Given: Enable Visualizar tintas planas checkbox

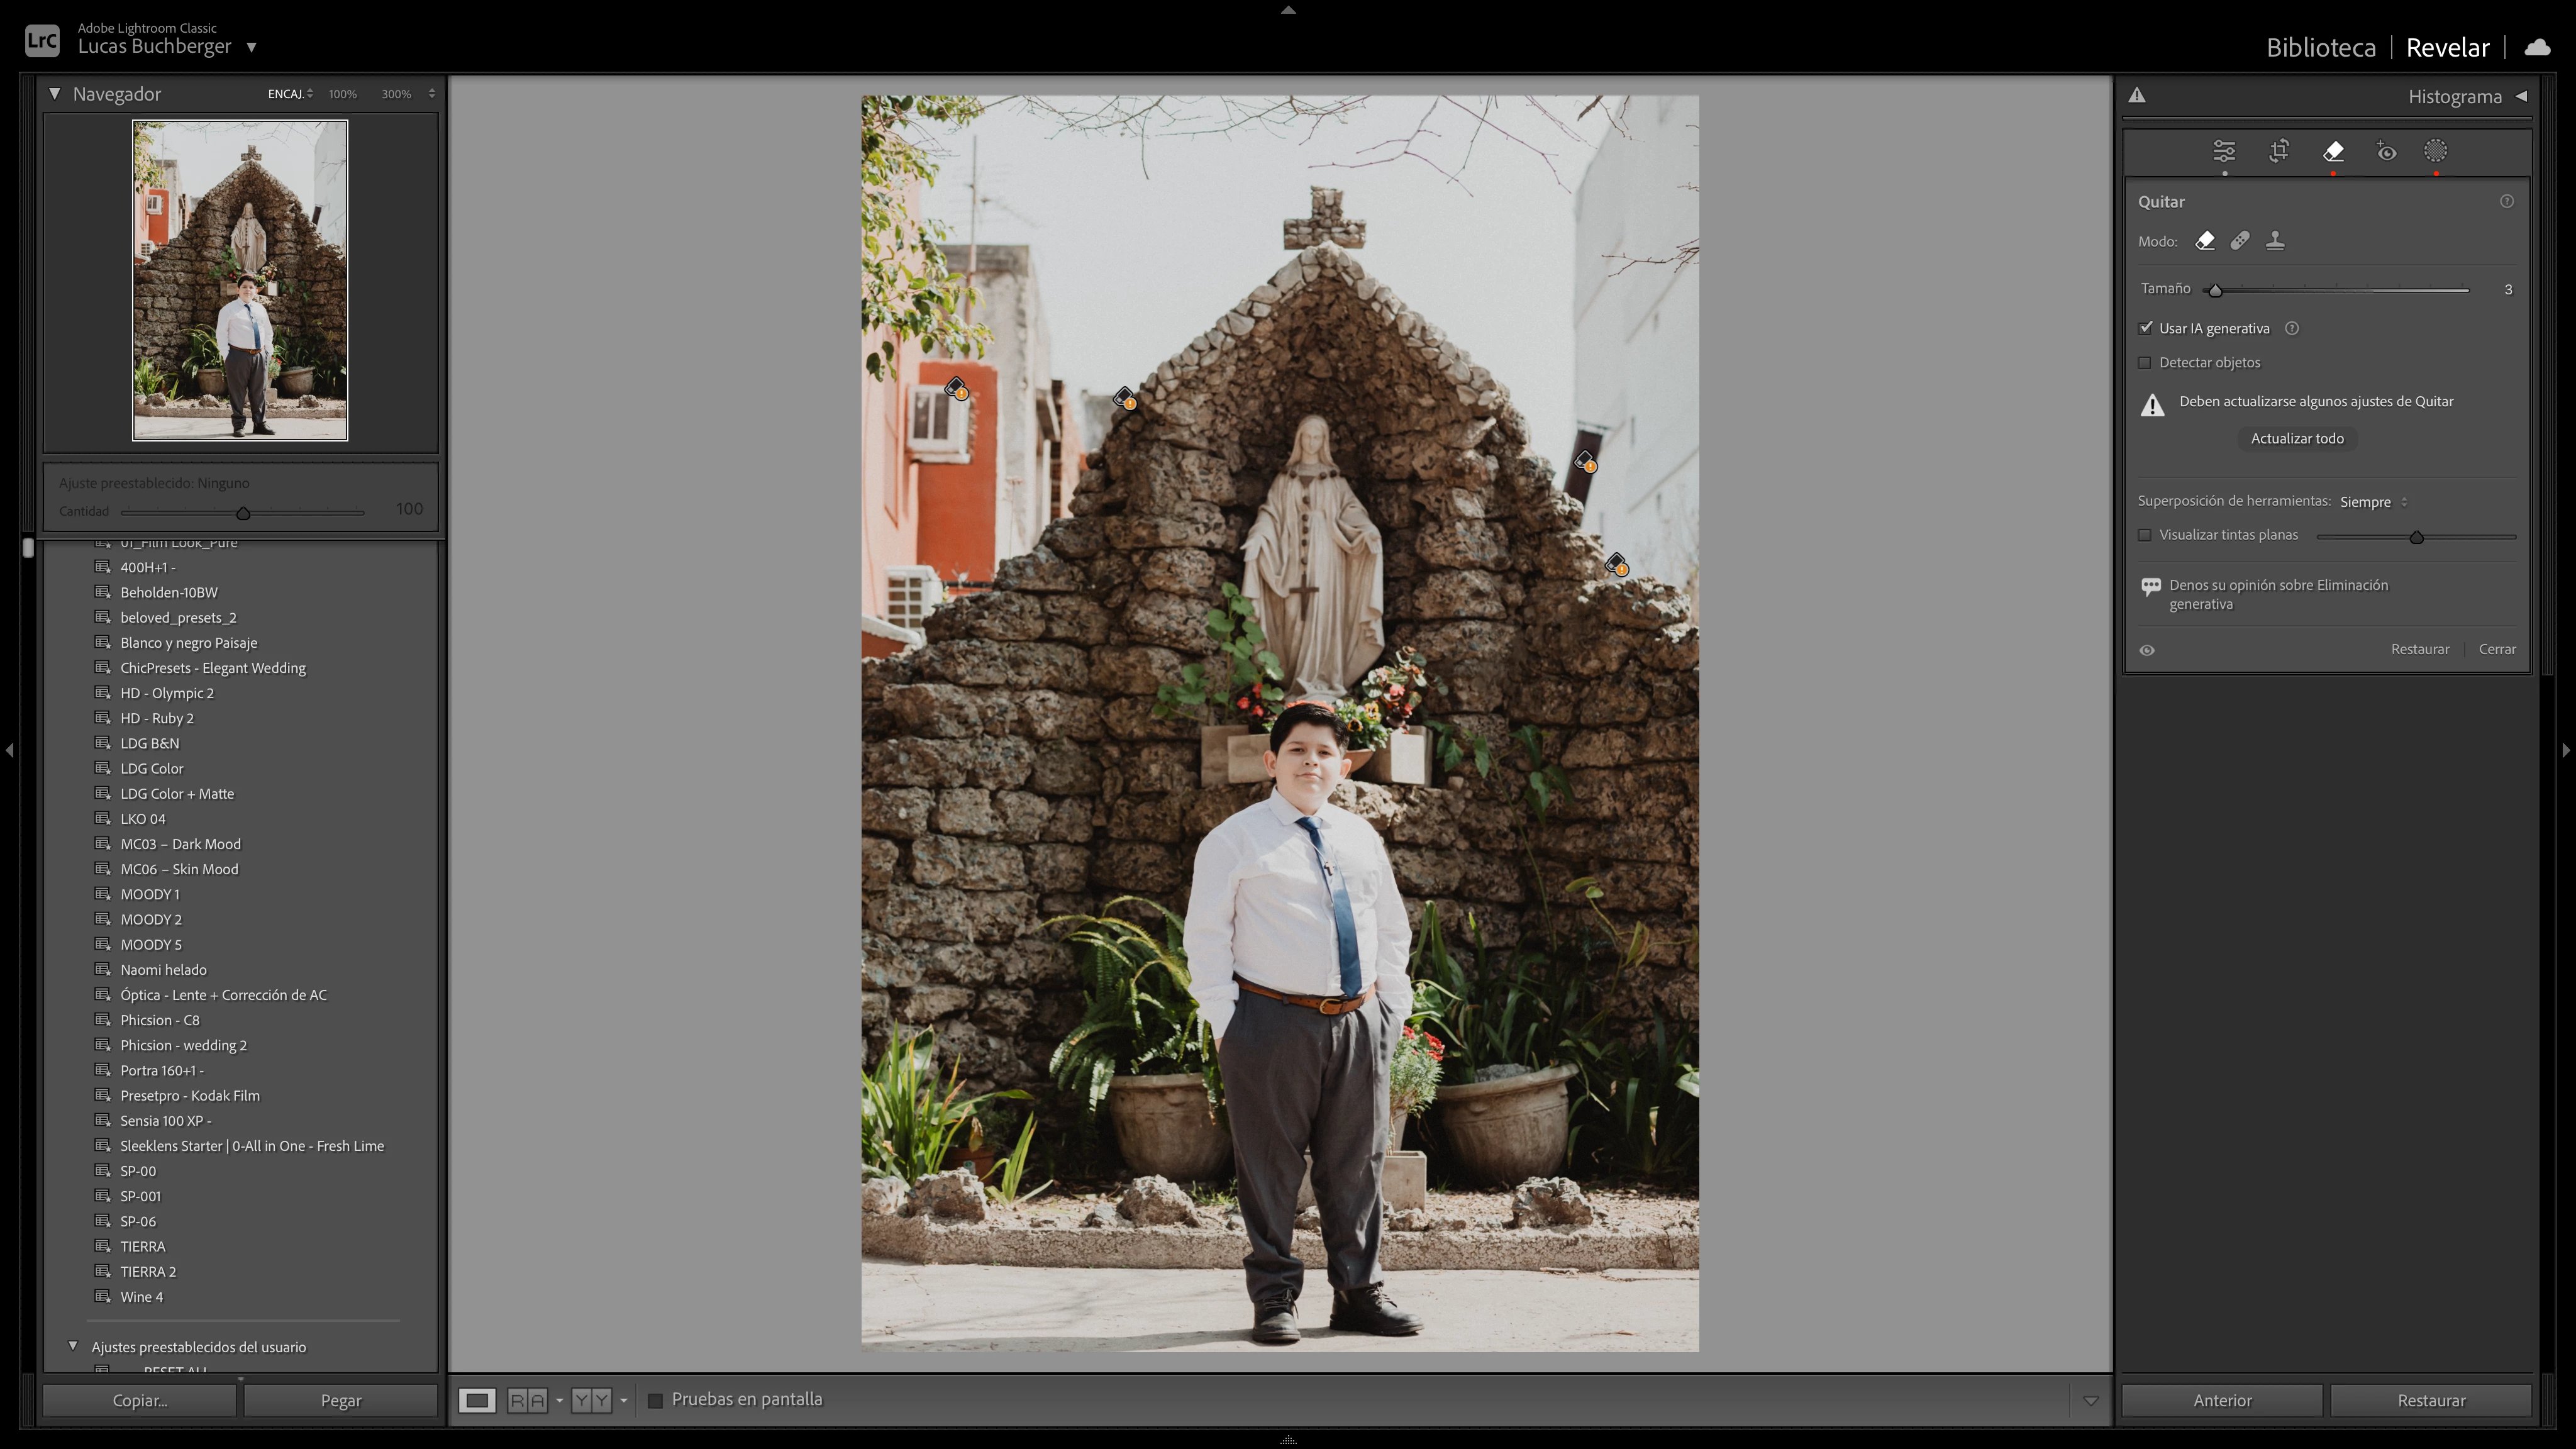Looking at the screenshot, I should 2145,535.
